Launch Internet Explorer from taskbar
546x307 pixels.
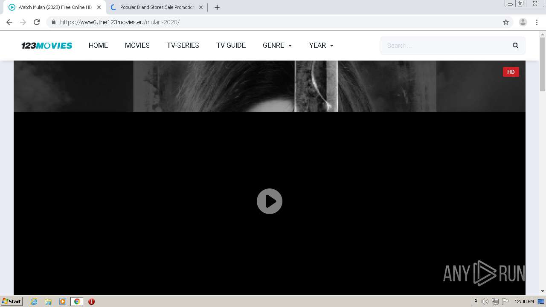[x=34, y=301]
